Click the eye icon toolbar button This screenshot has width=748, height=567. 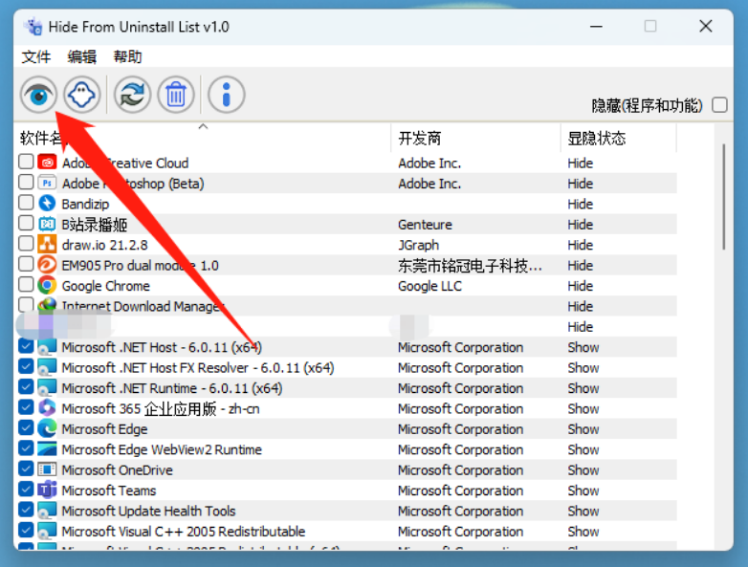pyautogui.click(x=38, y=95)
